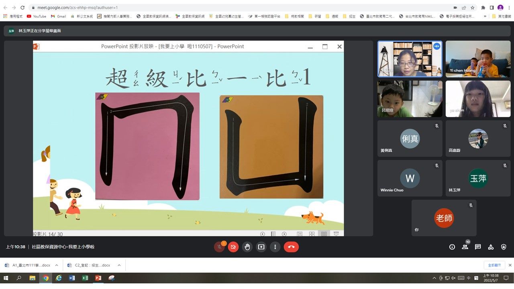This screenshot has width=514, height=289.
Task: Open the activities panel
Action: click(x=491, y=247)
